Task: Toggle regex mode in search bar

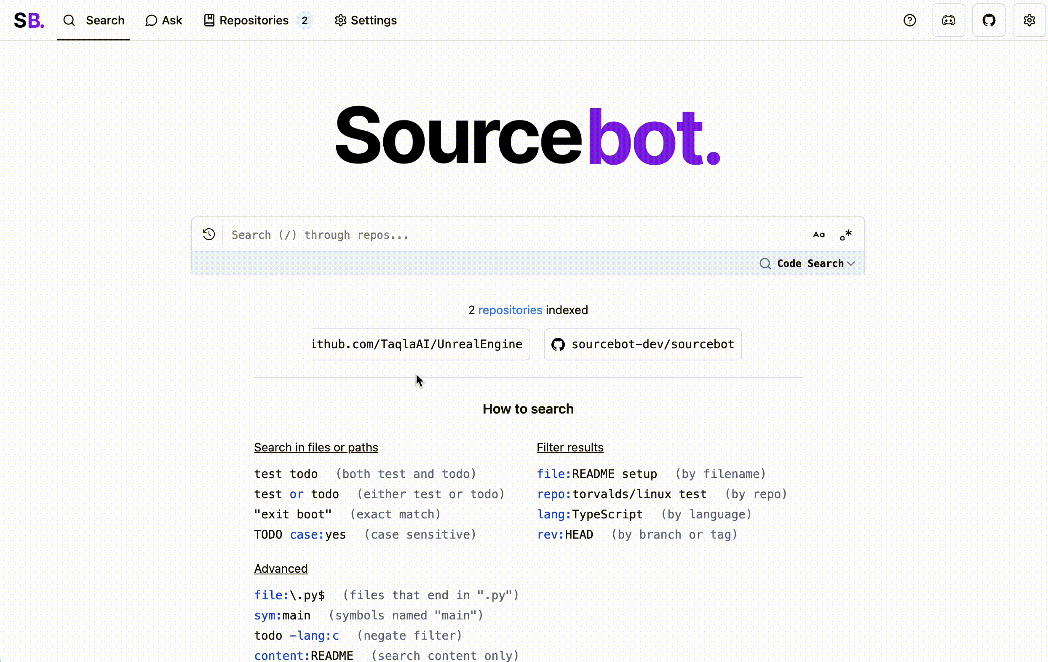Action: pos(846,235)
